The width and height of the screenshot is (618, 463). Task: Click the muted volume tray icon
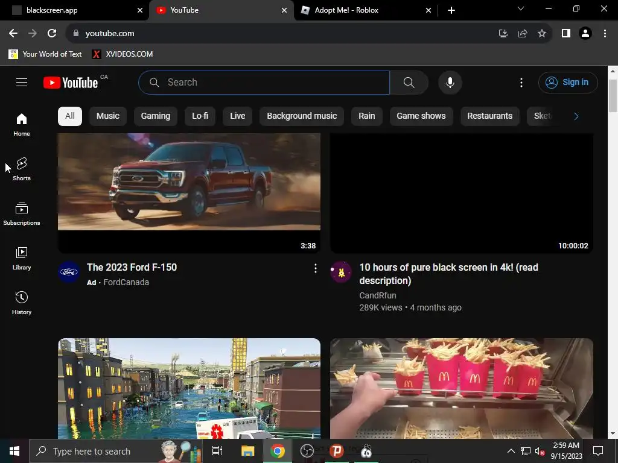540,451
